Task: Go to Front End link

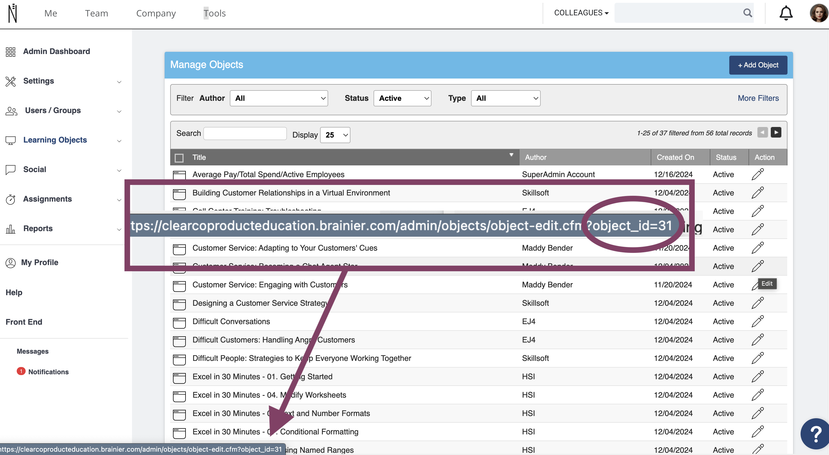Action: tap(24, 322)
